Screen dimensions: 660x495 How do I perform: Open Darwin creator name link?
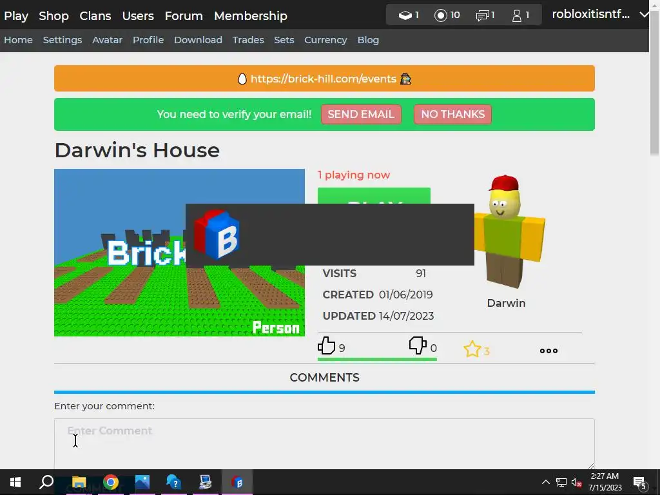click(506, 303)
